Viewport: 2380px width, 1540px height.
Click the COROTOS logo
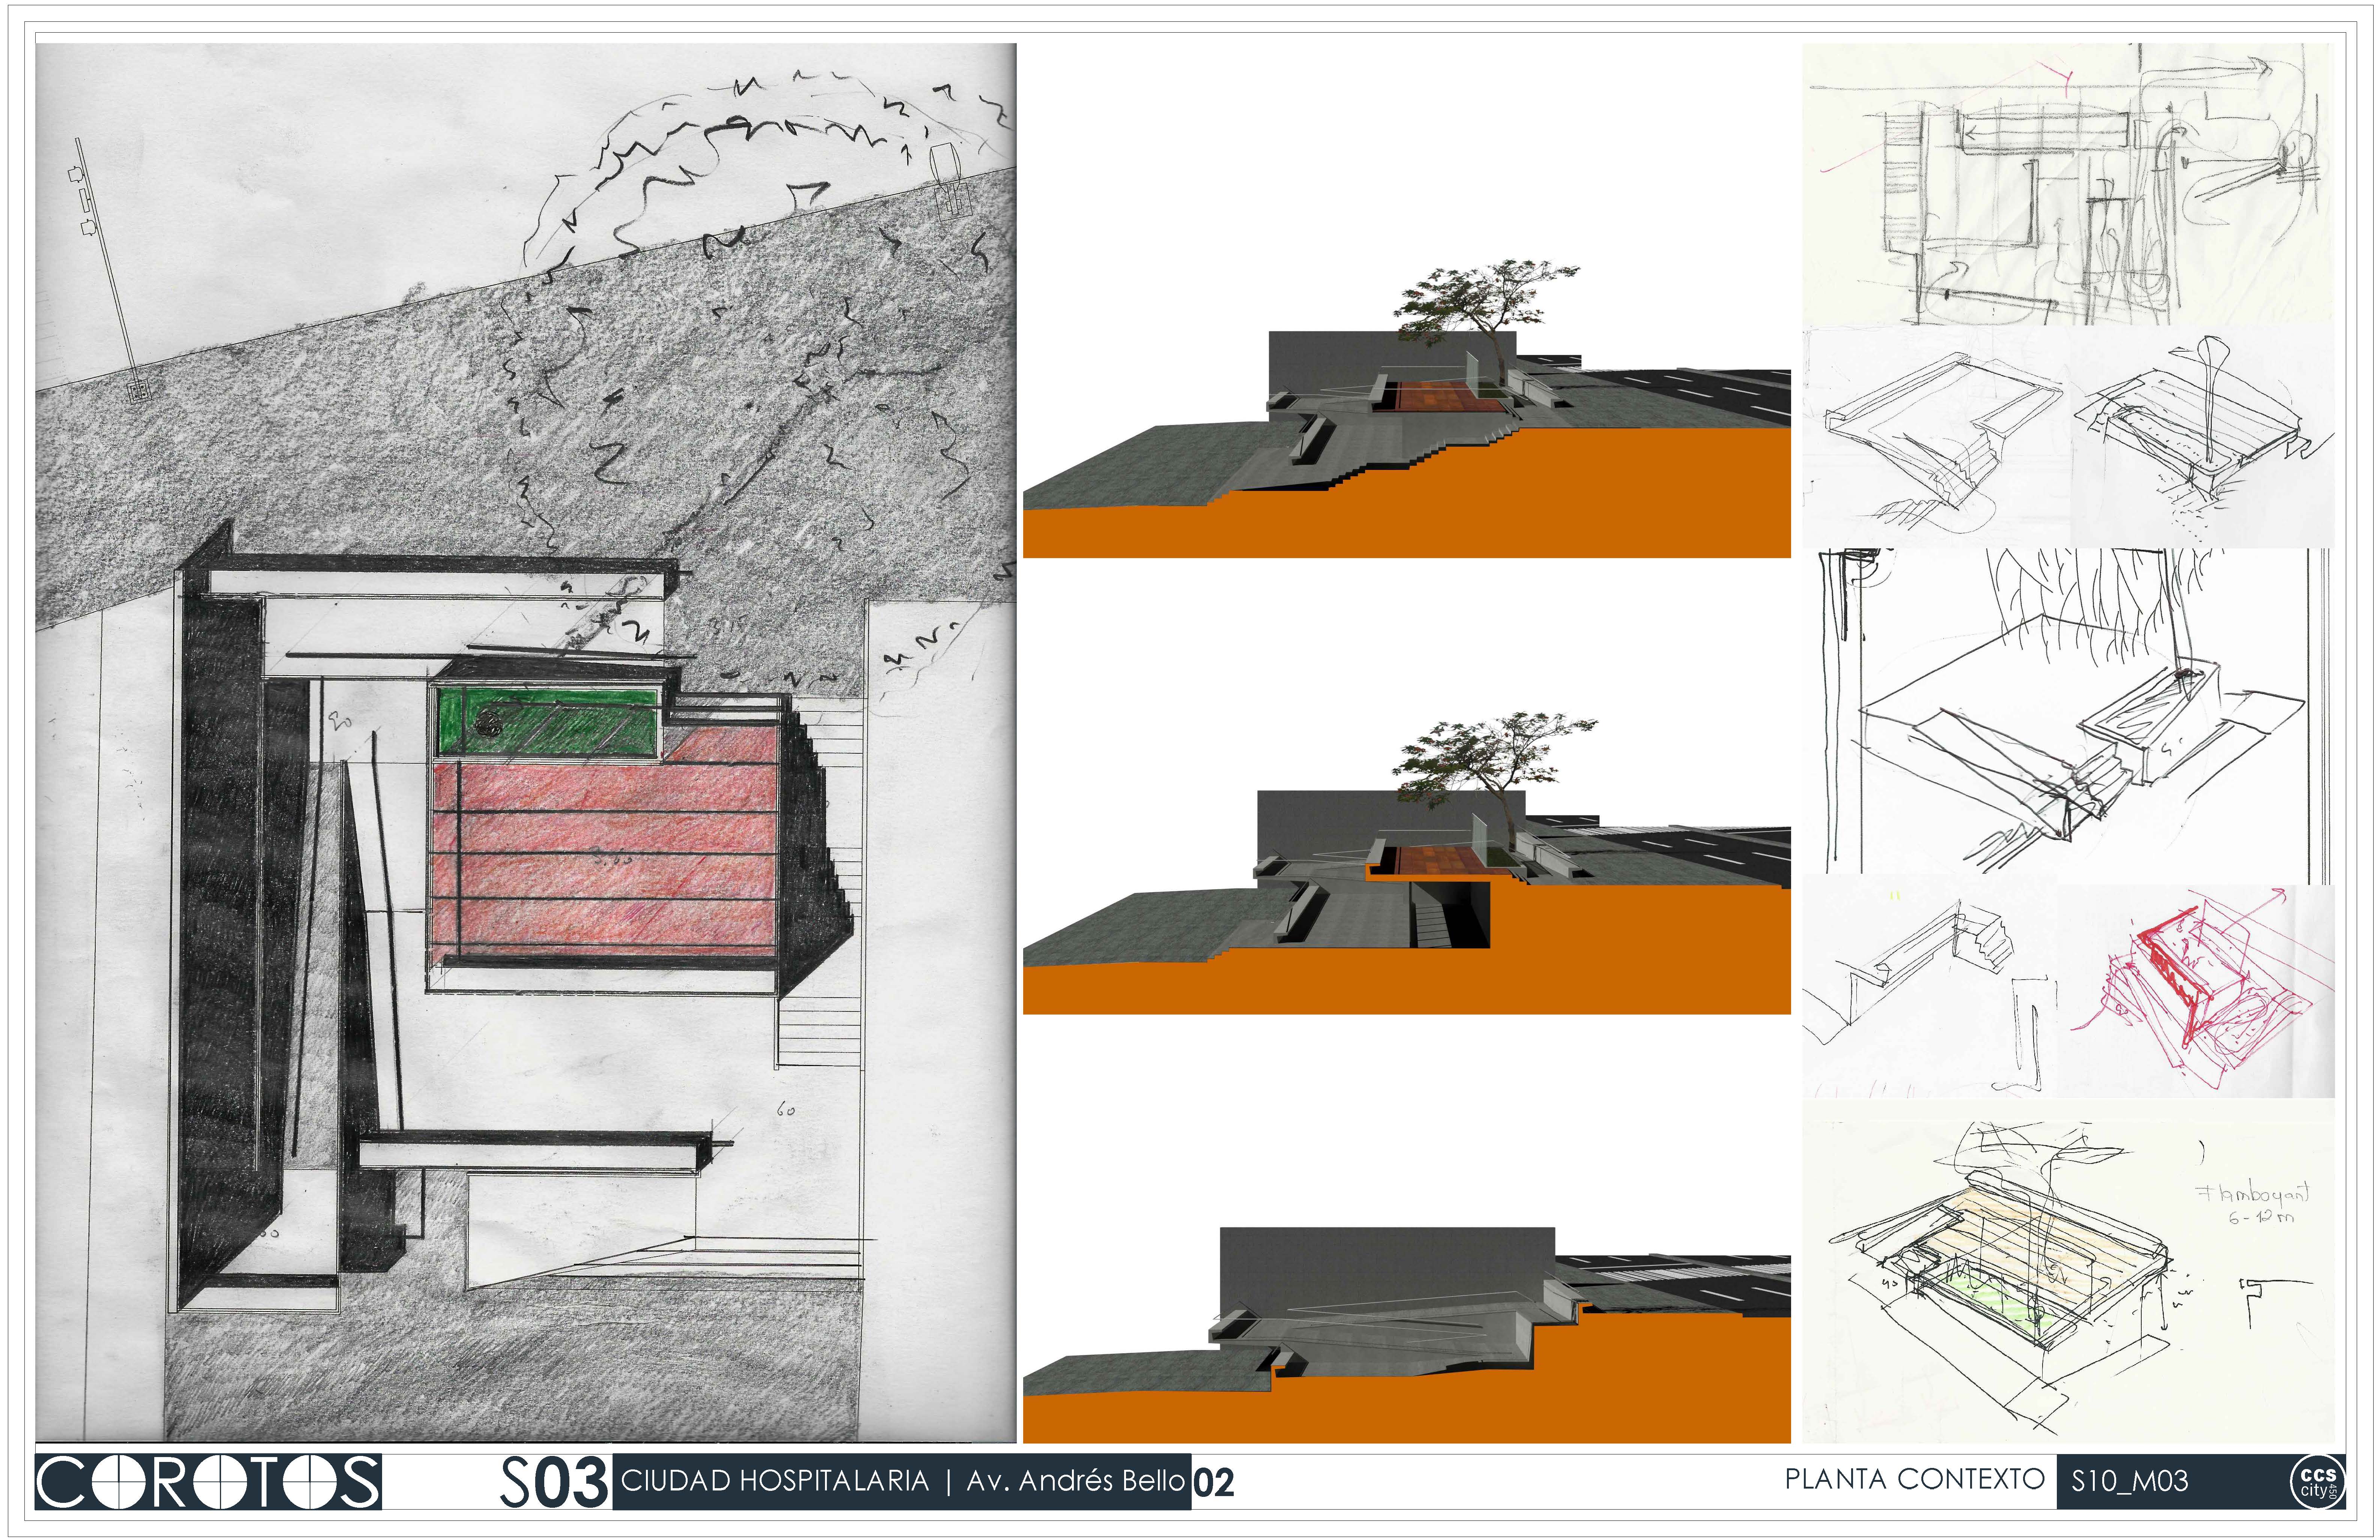tap(208, 1481)
